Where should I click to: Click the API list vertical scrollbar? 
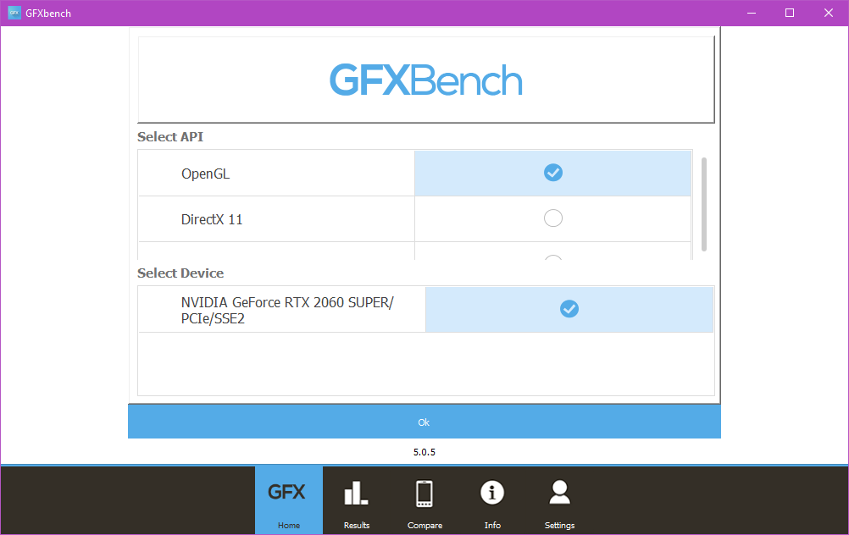704,205
